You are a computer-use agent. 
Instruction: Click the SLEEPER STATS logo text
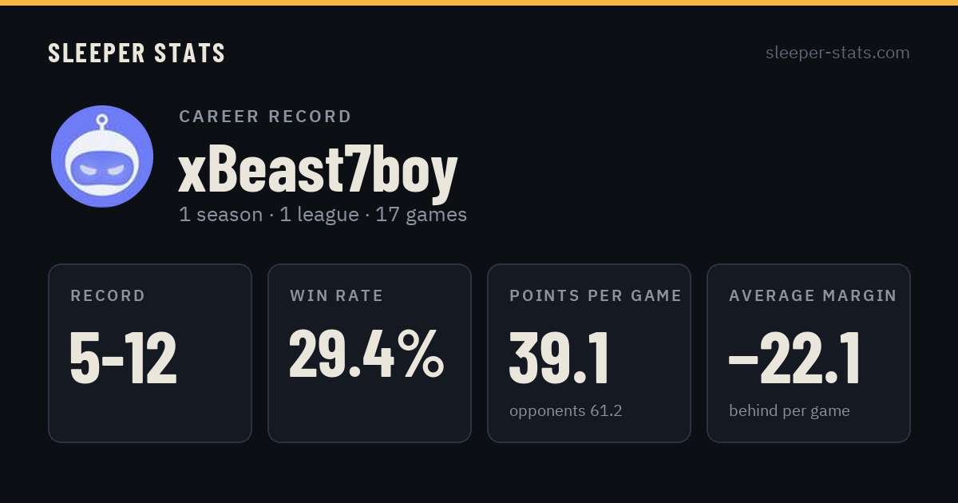point(137,53)
